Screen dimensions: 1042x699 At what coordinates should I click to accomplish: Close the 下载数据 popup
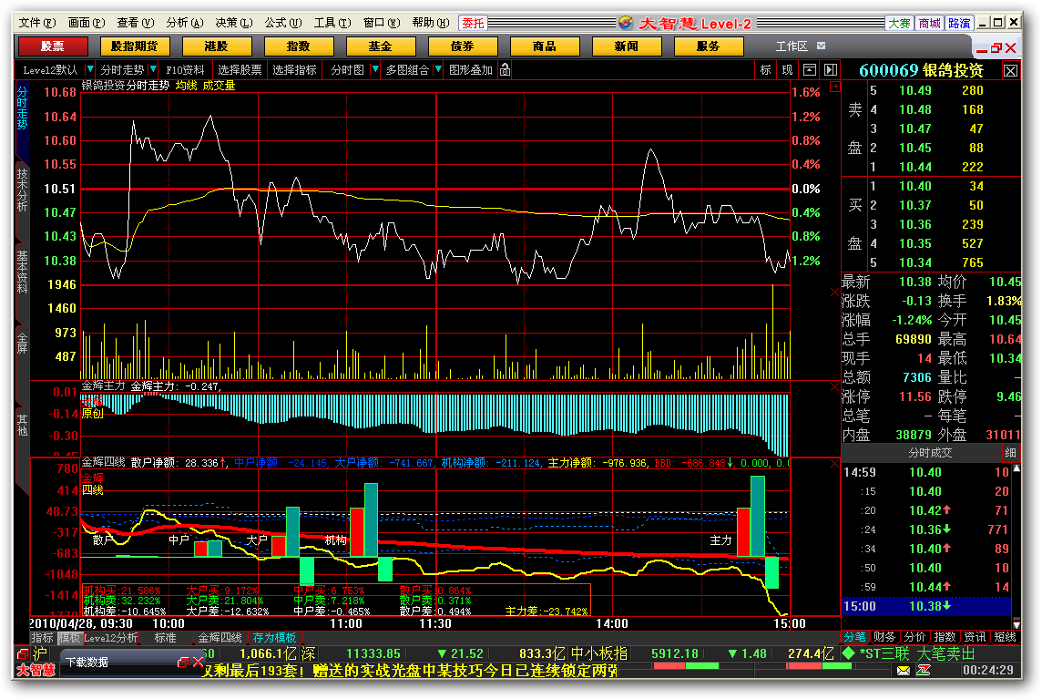(x=198, y=663)
